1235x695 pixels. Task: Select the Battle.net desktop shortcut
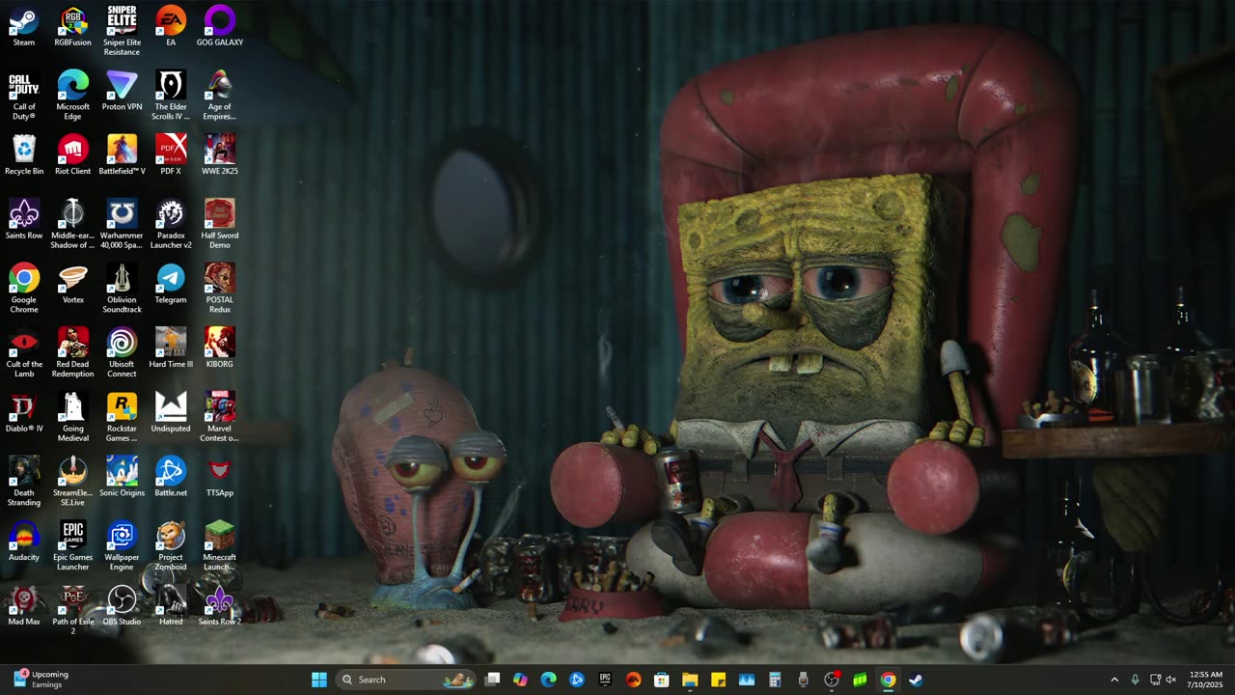pyautogui.click(x=171, y=478)
